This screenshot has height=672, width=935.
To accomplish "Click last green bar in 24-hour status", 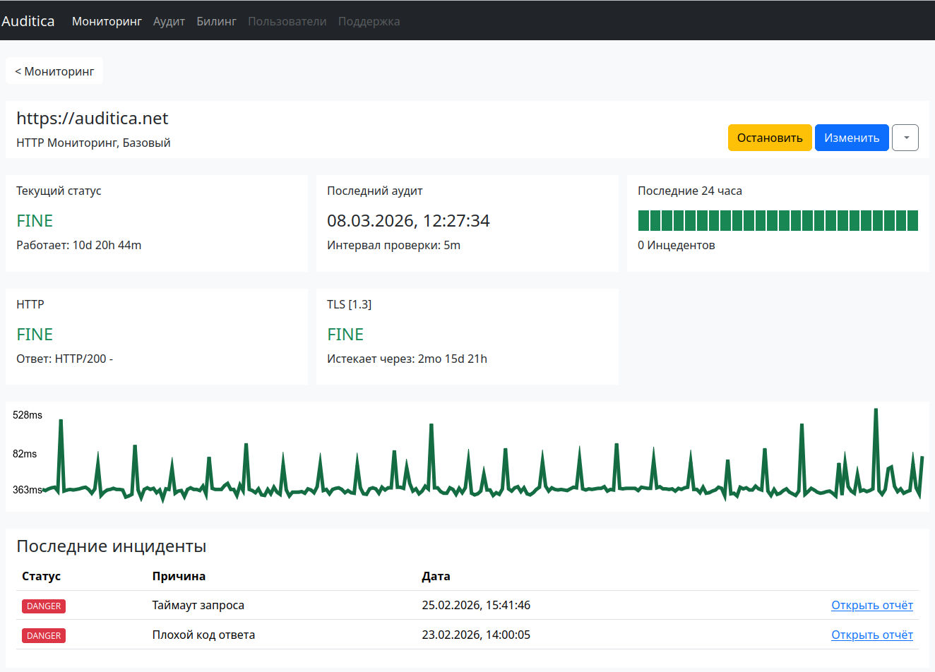I will pos(912,220).
